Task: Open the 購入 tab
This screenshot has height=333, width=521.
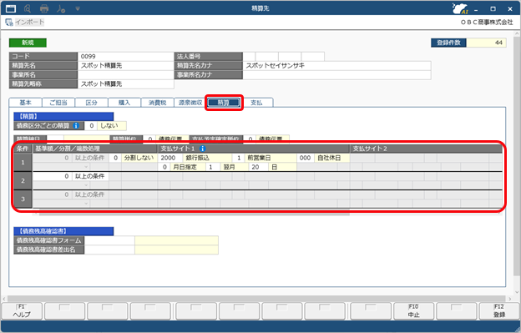Action: tap(124, 103)
